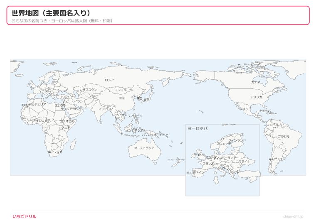Select the アメリカ label
This screenshot has height=223, width=316.
(257, 97)
